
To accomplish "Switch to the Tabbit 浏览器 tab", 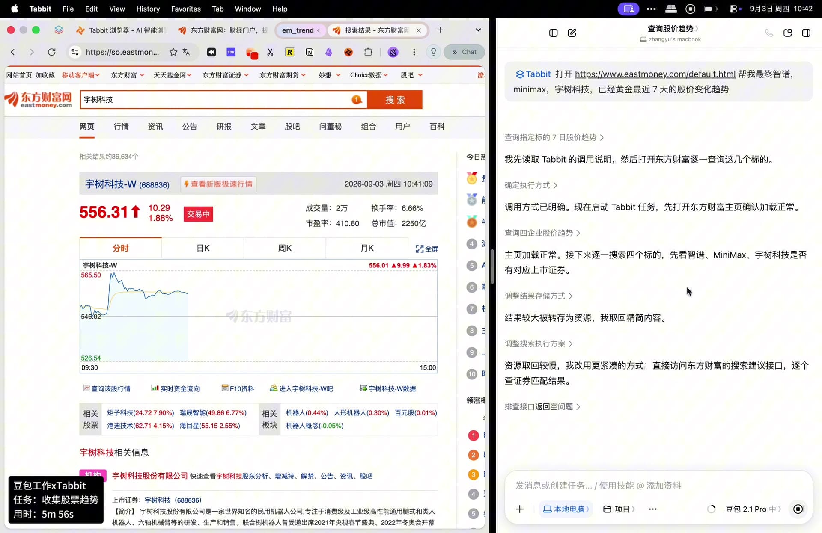I will (x=121, y=30).
